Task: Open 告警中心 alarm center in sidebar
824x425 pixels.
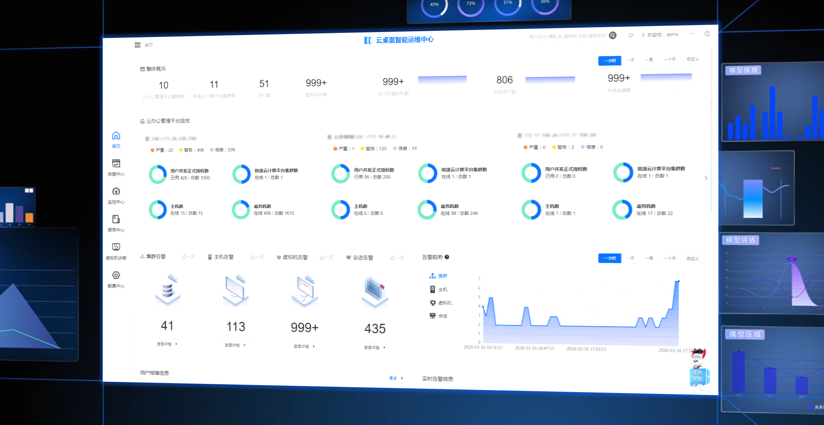Action: 116,164
